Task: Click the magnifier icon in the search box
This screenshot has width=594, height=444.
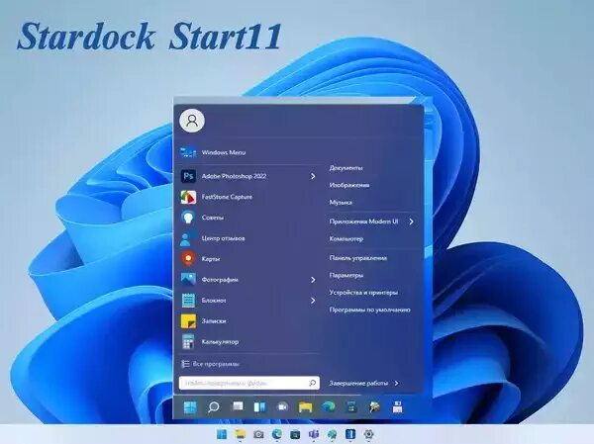Action: coord(312,383)
